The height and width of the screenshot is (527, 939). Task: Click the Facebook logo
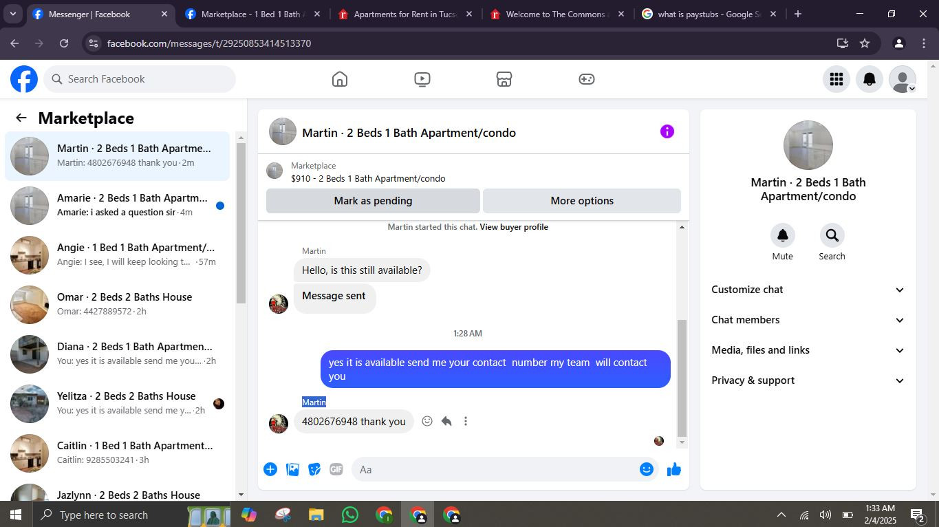[24, 79]
